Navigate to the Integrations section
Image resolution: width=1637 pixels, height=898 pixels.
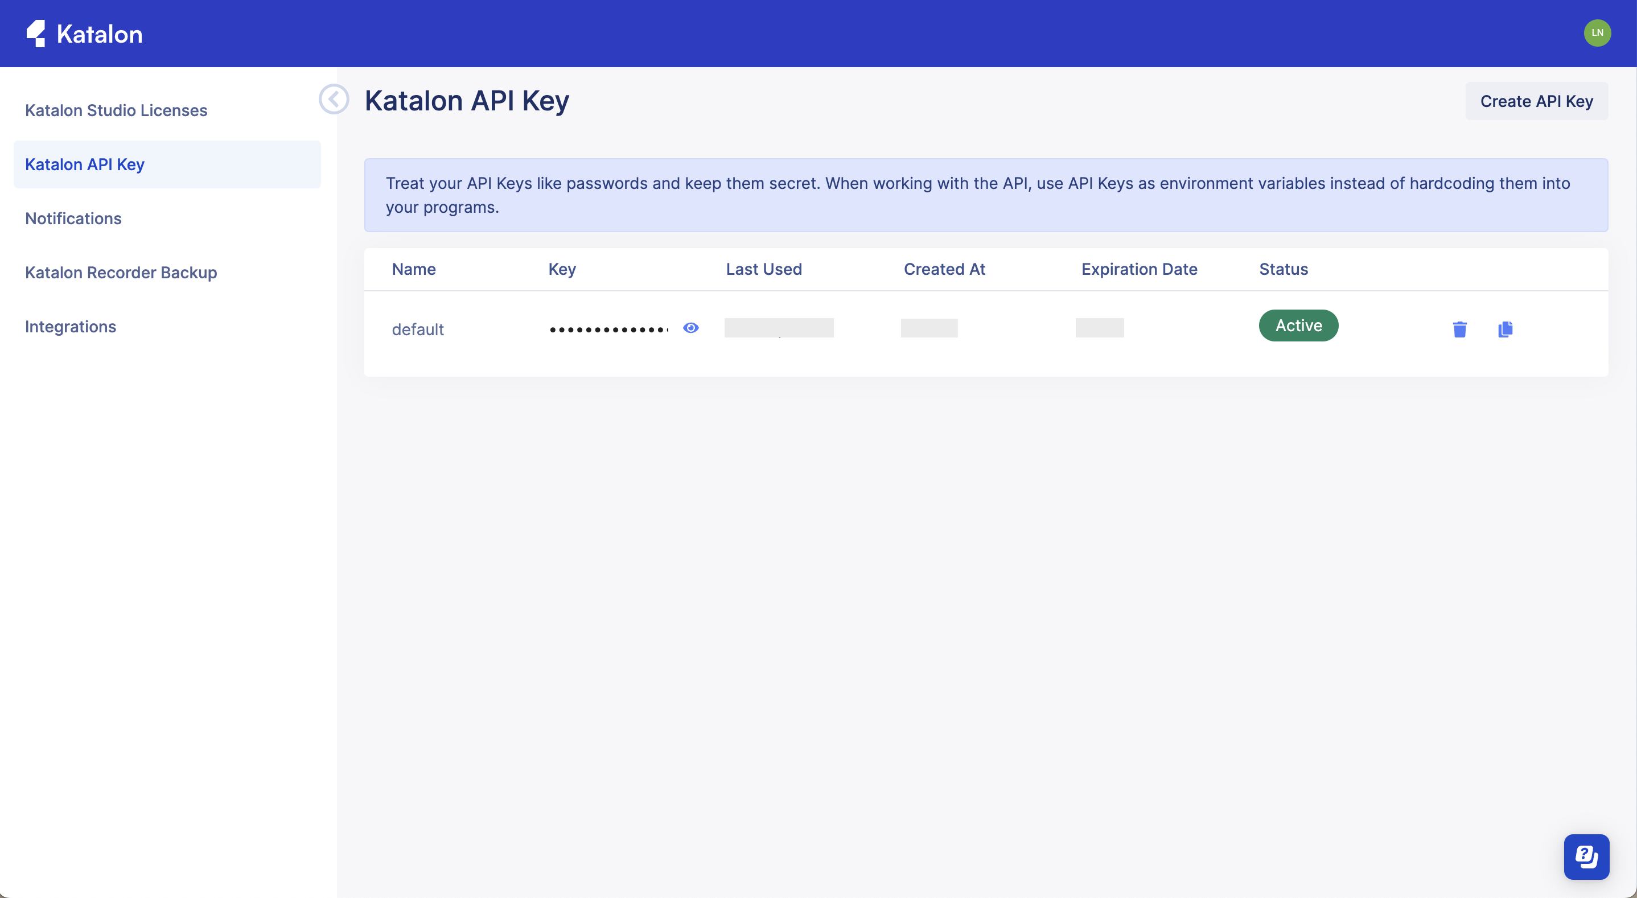point(71,326)
